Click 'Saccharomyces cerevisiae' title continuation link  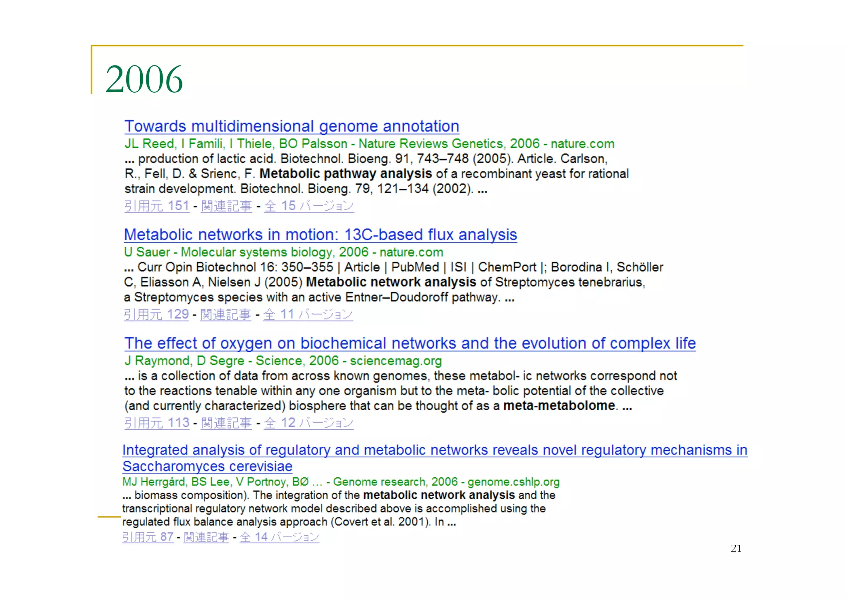tap(207, 467)
